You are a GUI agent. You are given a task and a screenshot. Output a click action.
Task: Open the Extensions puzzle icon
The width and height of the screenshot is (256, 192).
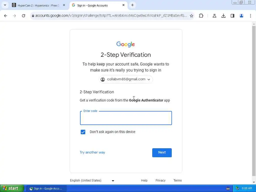(201, 16)
